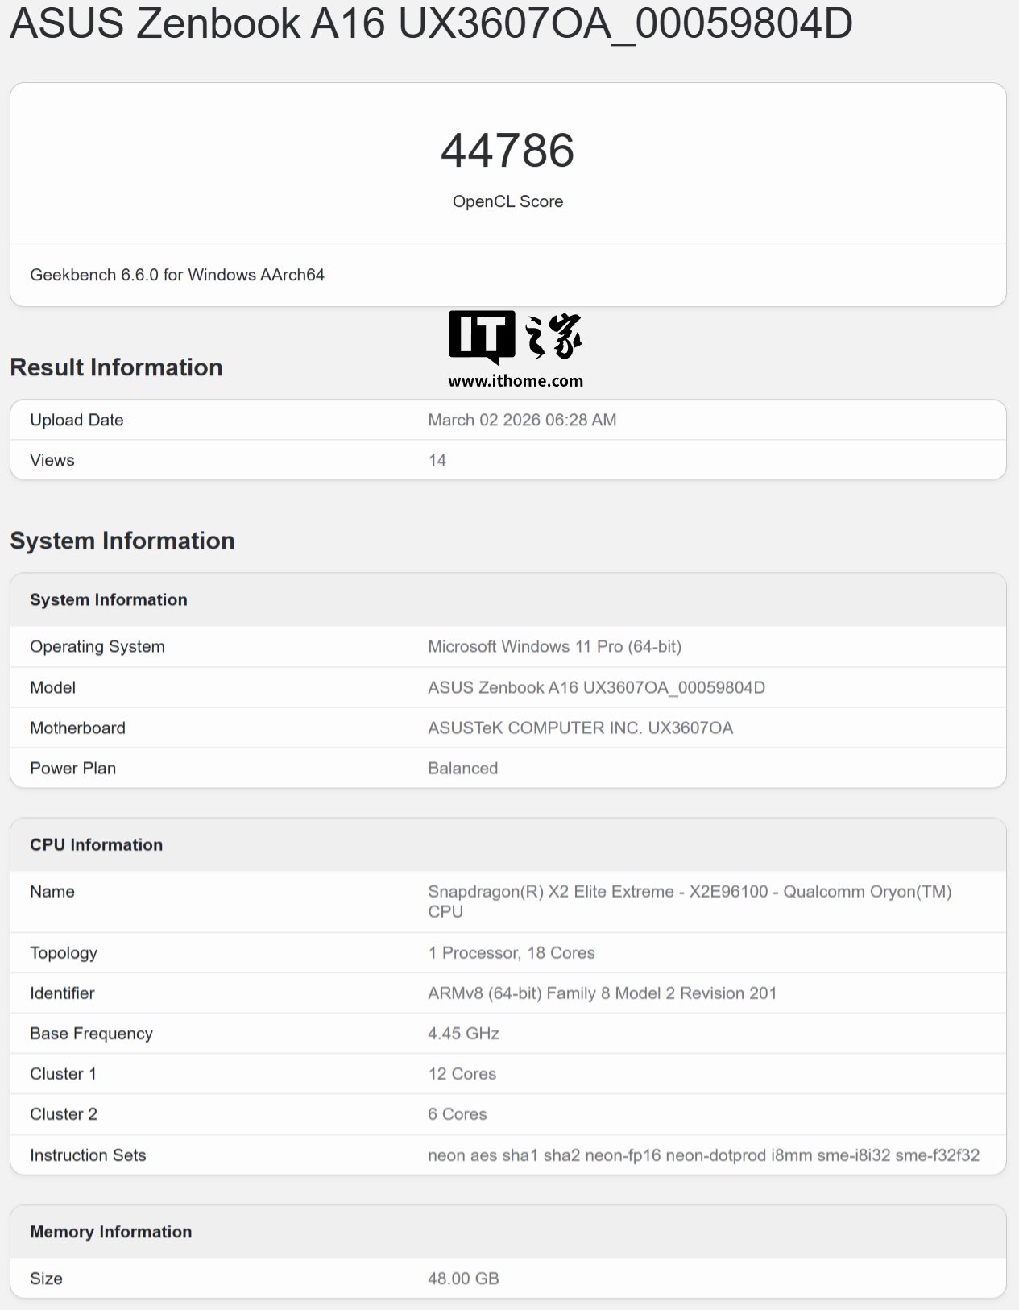1019x1310 pixels.
Task: Click the 4.45 GHz base frequency value
Action: pos(463,1033)
